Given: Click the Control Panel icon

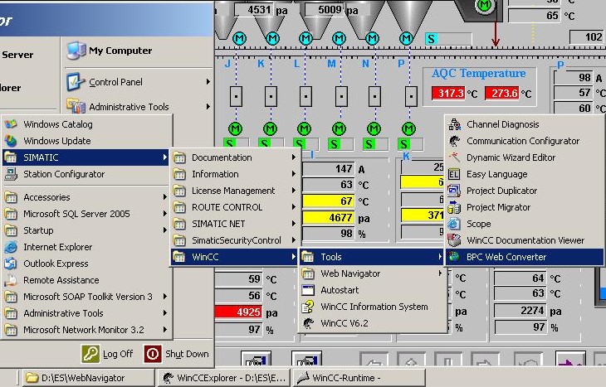Looking at the screenshot, I should [x=75, y=82].
